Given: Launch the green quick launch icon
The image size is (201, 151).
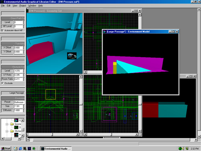Looking at the screenshot, I should 34,149.
